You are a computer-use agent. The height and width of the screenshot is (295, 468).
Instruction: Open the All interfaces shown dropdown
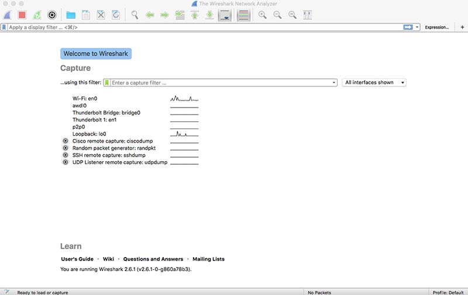pos(374,83)
